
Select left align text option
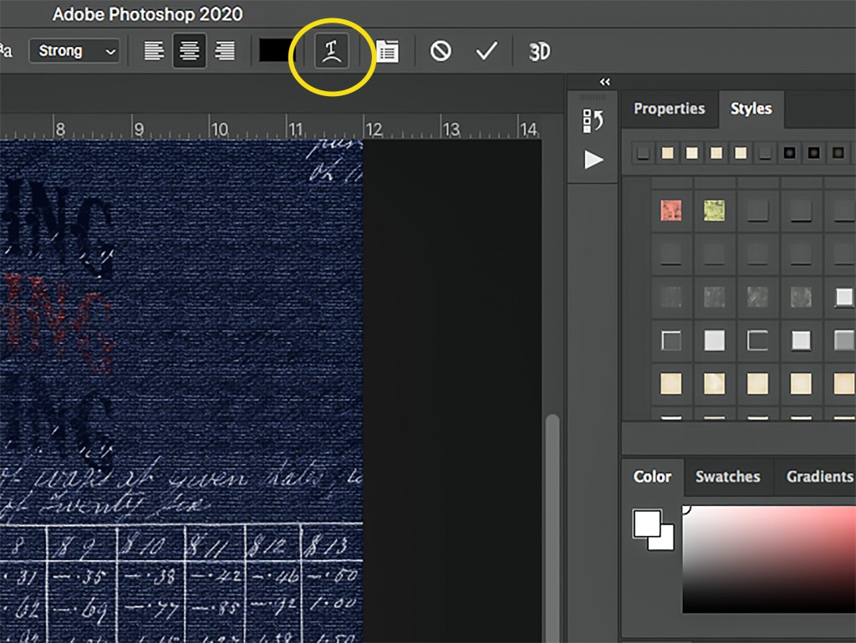click(x=154, y=52)
